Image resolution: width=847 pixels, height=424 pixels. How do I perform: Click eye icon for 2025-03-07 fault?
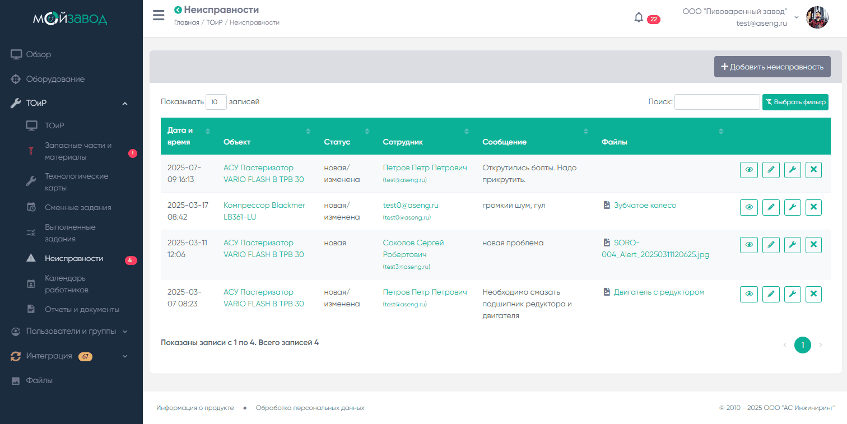tap(749, 294)
